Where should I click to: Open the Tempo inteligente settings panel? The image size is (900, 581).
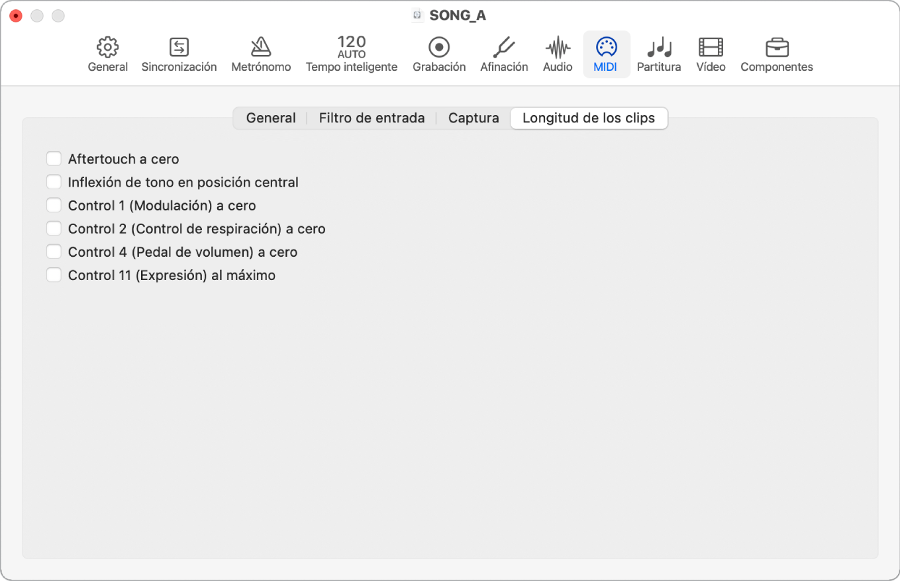click(351, 53)
